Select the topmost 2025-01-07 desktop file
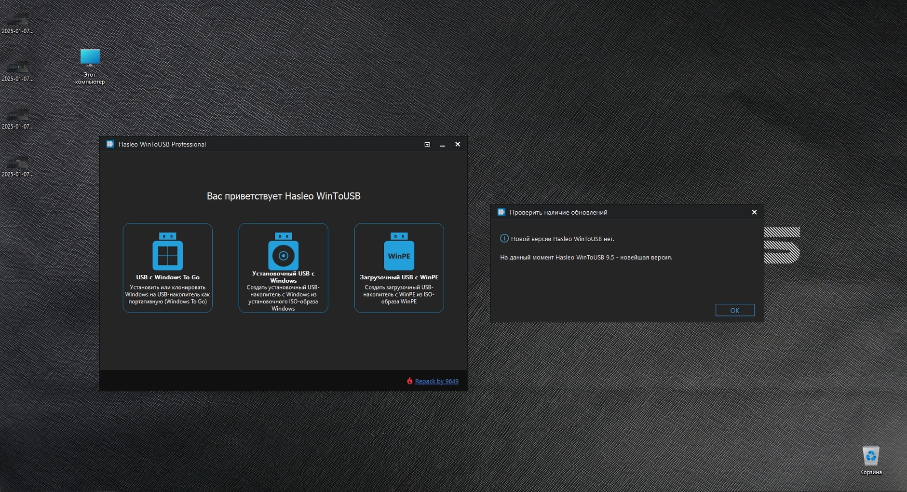 pos(17,23)
